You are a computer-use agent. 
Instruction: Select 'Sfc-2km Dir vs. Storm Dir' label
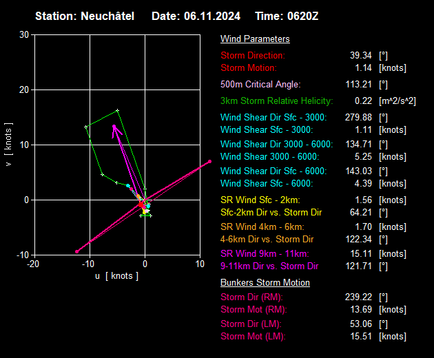tap(271, 213)
